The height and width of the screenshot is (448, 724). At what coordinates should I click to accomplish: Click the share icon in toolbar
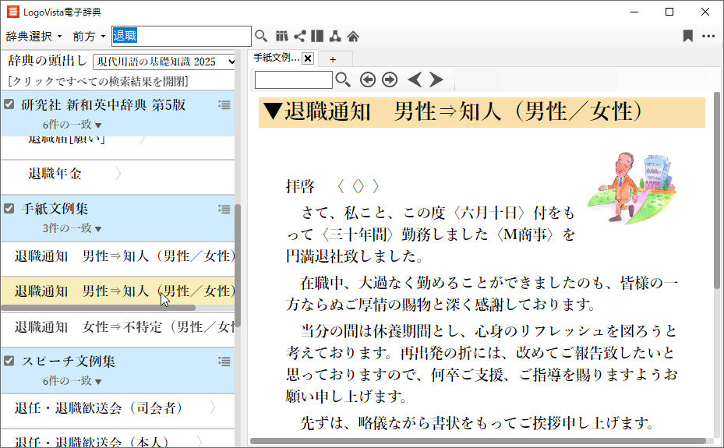pyautogui.click(x=300, y=36)
